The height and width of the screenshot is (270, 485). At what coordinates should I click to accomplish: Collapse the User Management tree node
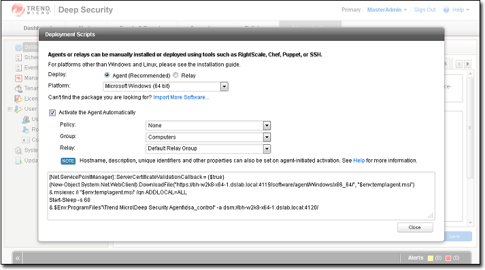pos(10,109)
